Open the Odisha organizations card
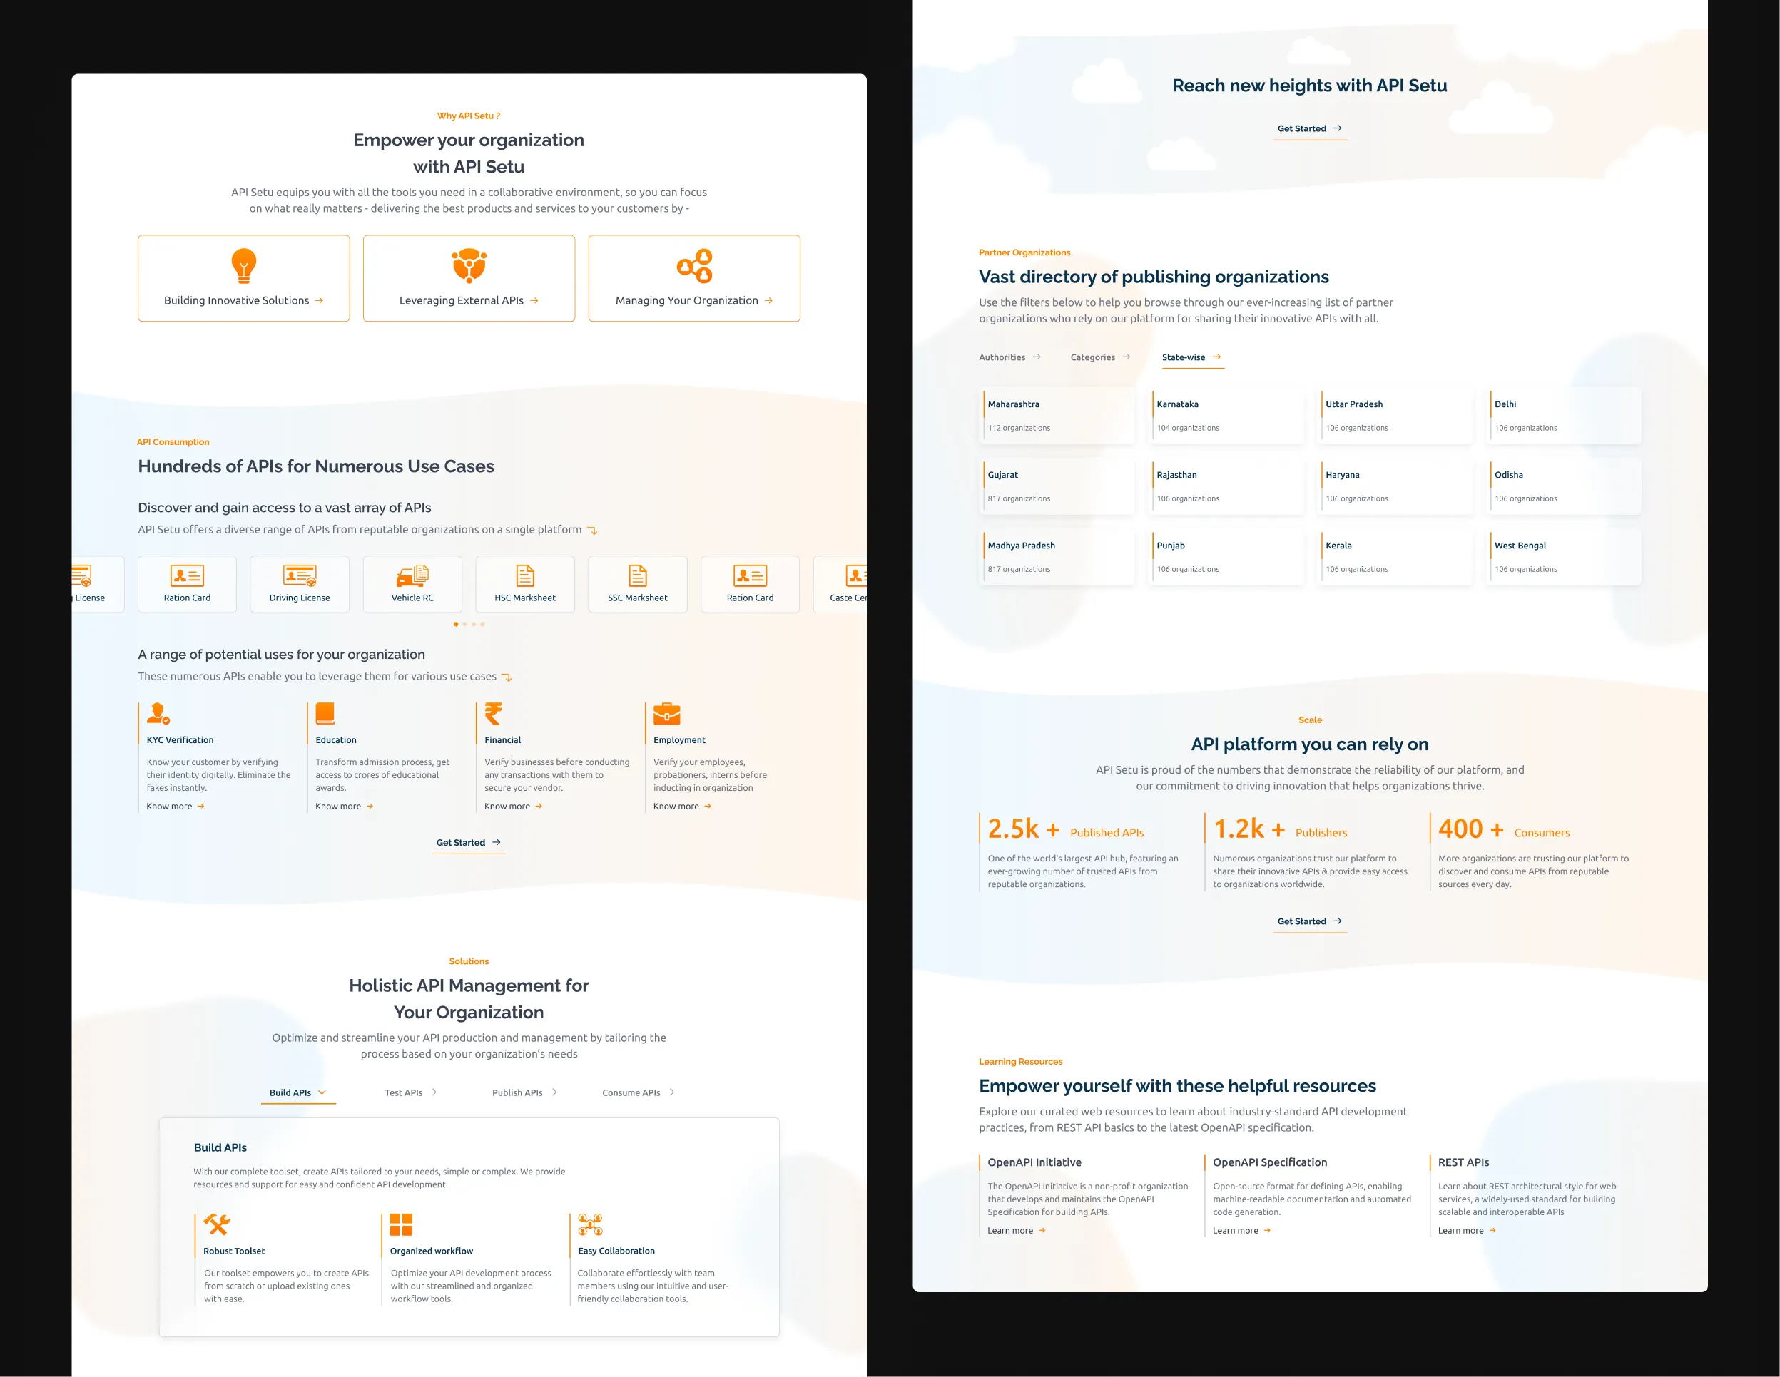This screenshot has width=1780, height=1377. point(1564,486)
